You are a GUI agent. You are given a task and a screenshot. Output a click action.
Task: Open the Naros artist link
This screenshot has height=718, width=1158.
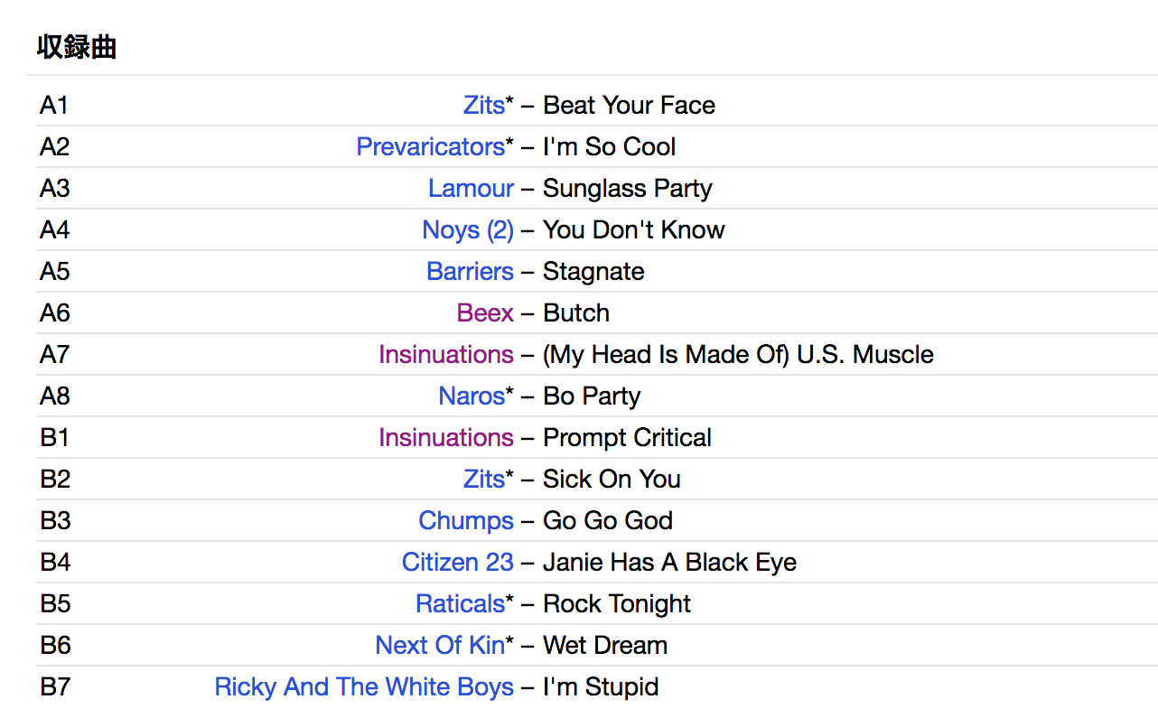[472, 396]
